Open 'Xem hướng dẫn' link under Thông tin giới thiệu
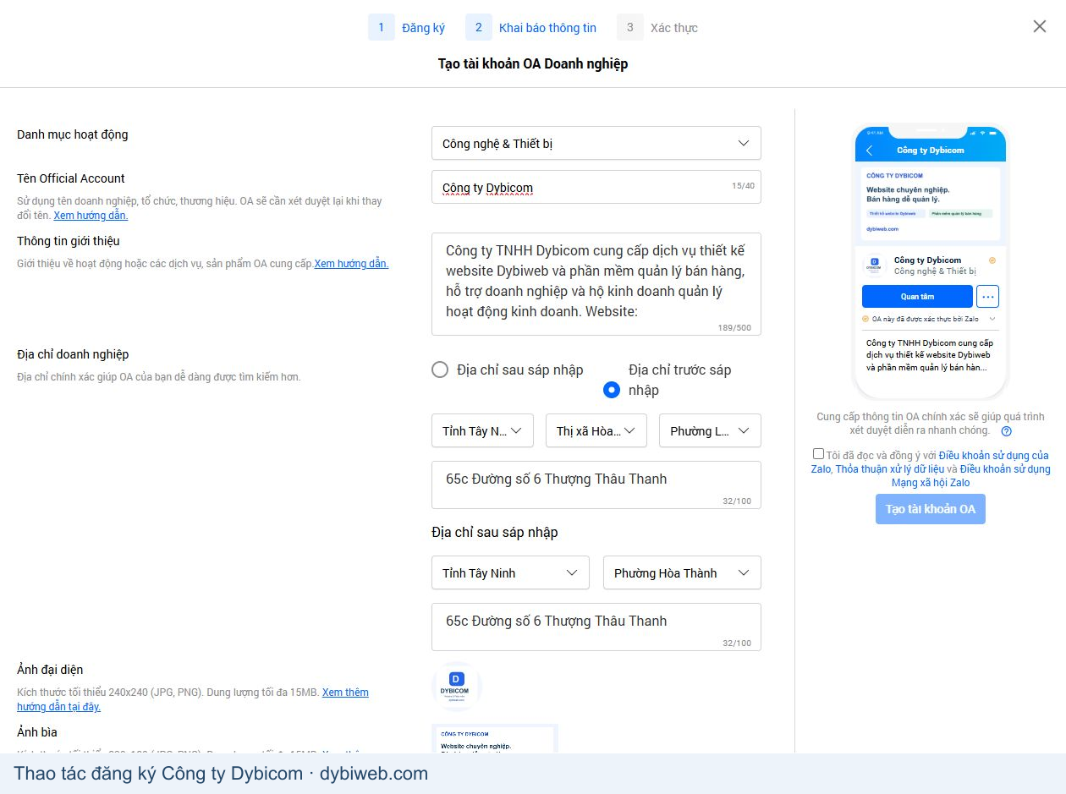This screenshot has height=794, width=1066. (x=352, y=264)
